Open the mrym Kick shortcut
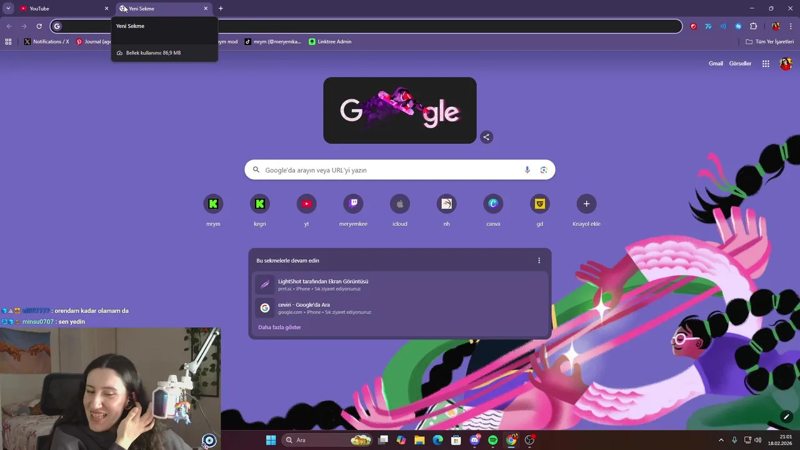800x450 pixels. pyautogui.click(x=213, y=204)
